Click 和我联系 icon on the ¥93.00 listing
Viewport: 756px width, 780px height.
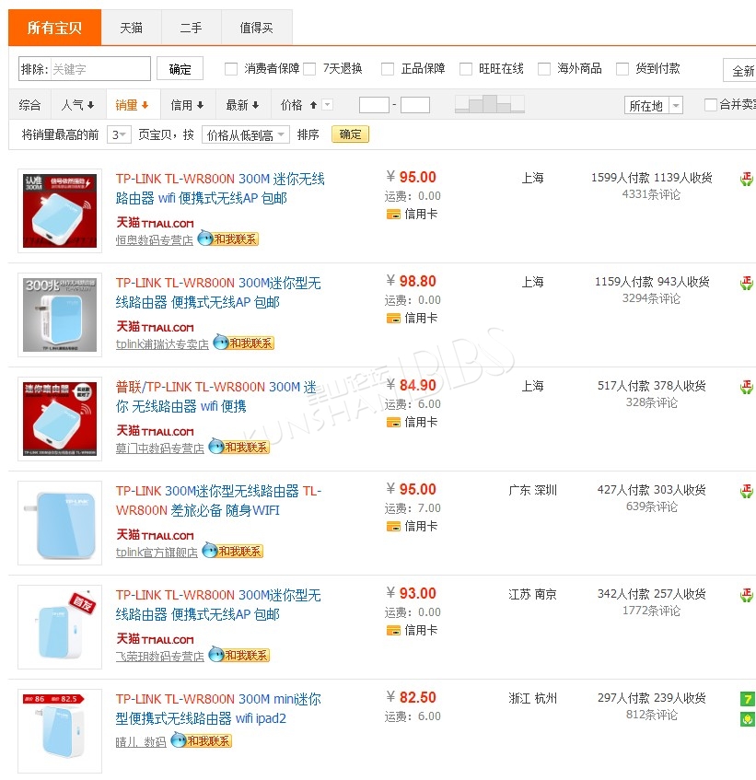click(238, 655)
